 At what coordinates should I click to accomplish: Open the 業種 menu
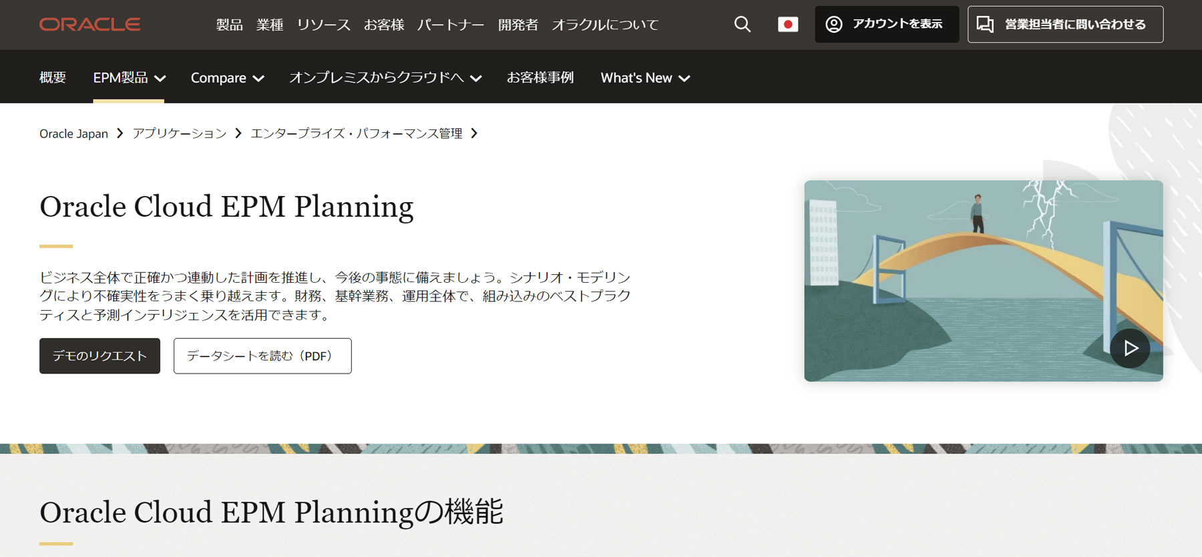click(x=270, y=25)
